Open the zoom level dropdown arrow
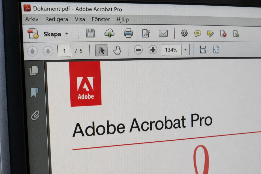 pyautogui.click(x=186, y=50)
